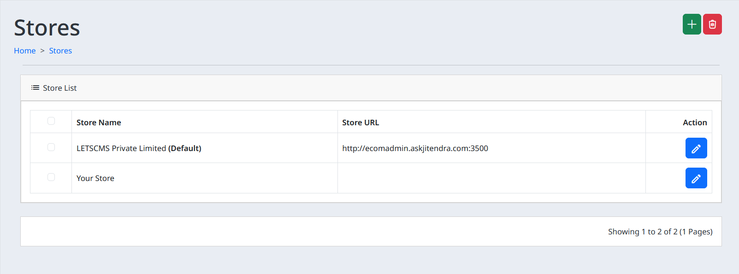Click the Store List panel heading
The width and height of the screenshot is (739, 274).
coord(60,88)
